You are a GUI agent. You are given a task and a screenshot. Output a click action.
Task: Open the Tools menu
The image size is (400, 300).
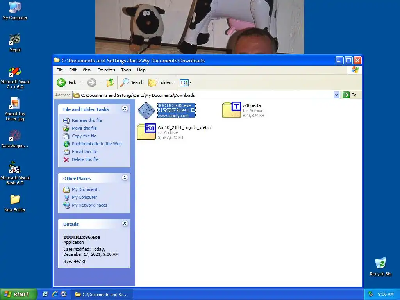(126, 70)
